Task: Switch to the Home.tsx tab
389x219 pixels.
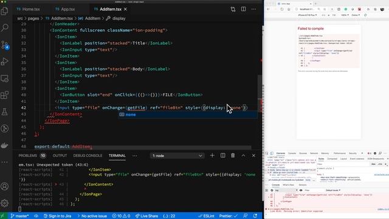Action: [x=29, y=9]
